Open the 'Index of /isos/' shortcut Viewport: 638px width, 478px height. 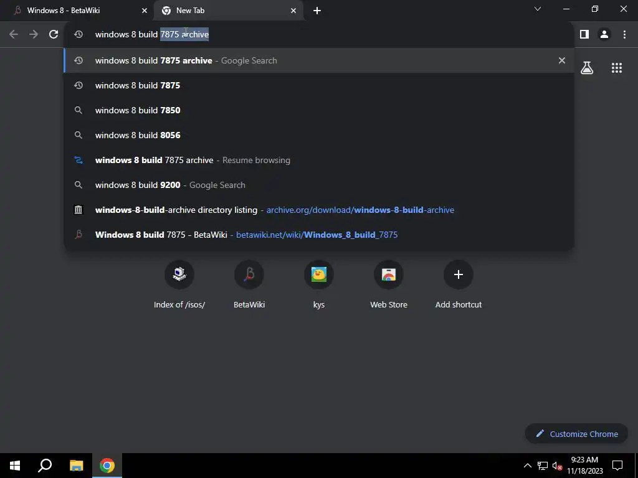tap(179, 285)
